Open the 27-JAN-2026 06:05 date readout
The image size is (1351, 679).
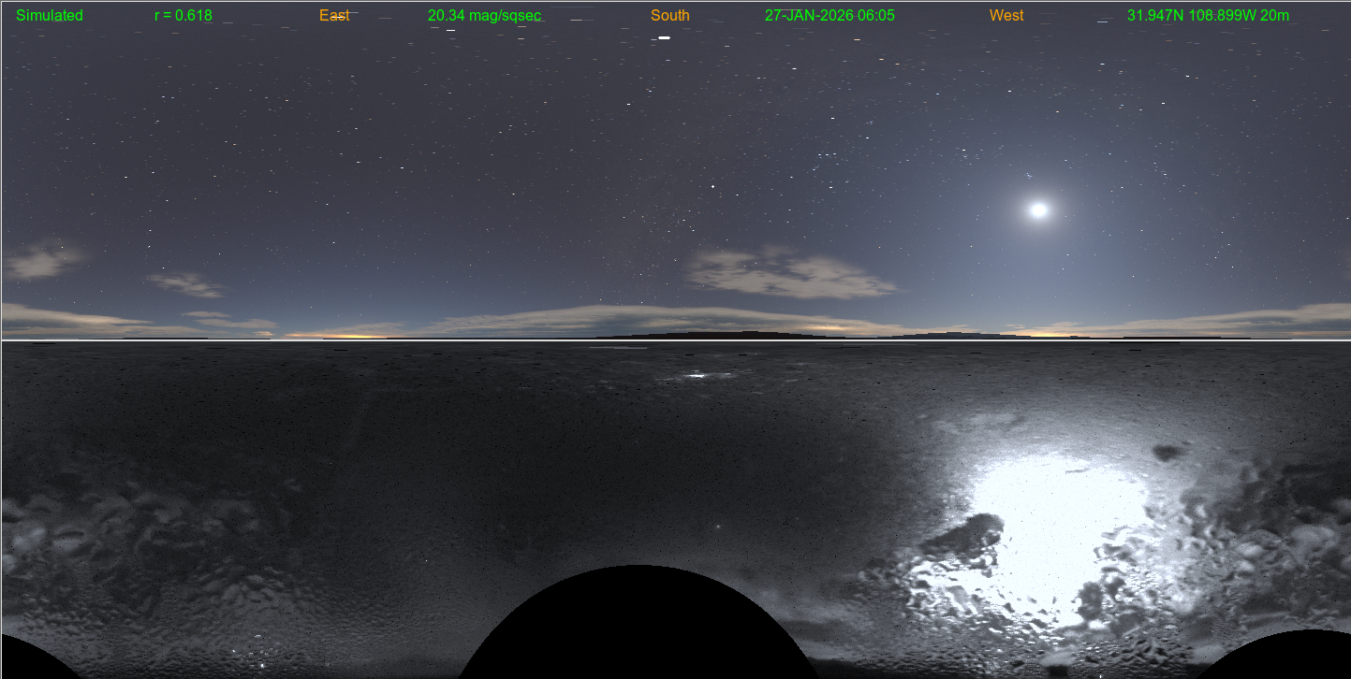(x=830, y=16)
